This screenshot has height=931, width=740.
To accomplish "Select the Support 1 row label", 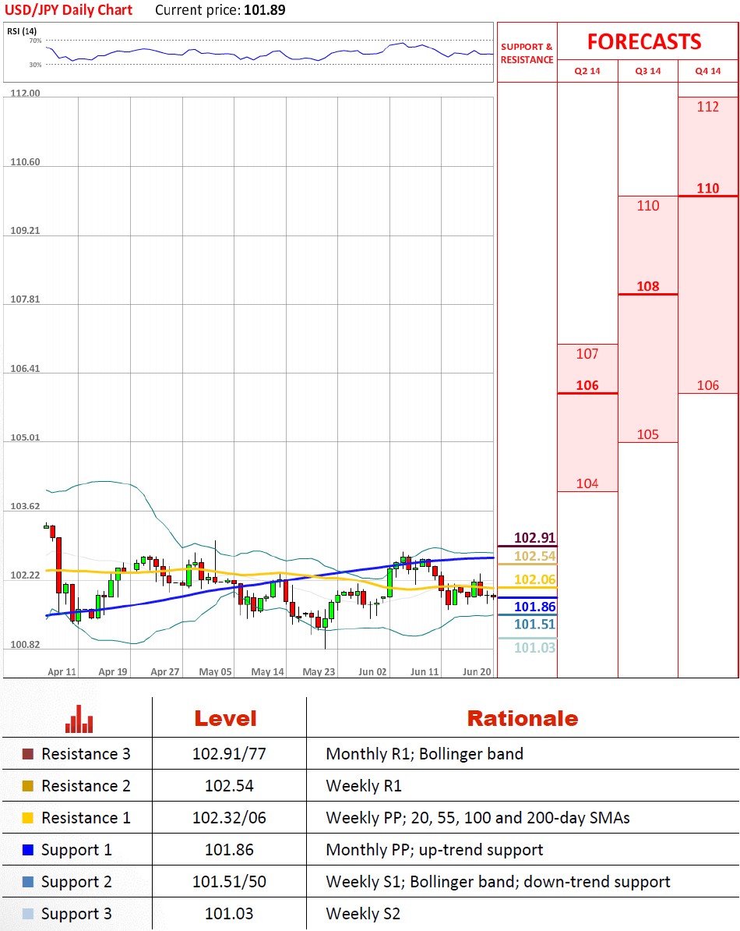I will coord(76,850).
